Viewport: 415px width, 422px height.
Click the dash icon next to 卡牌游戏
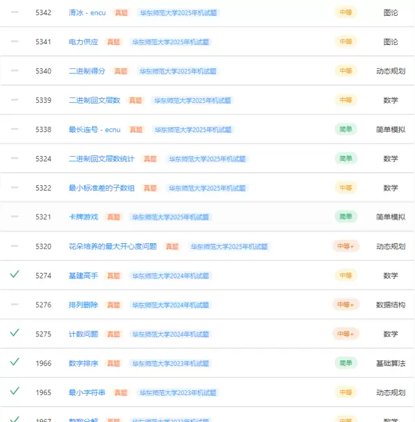coord(15,217)
